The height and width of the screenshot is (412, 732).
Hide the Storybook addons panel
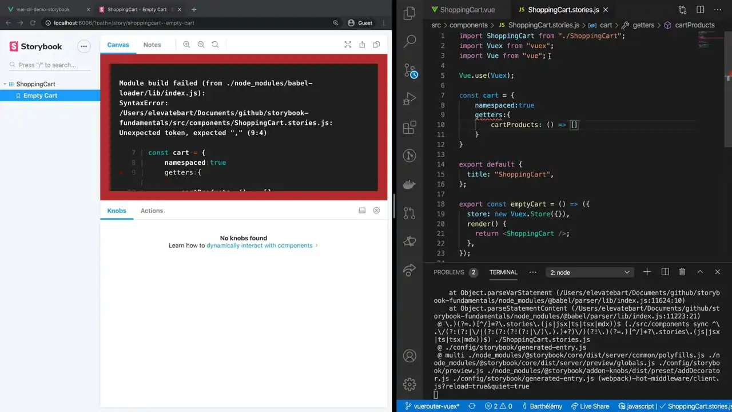(x=376, y=211)
